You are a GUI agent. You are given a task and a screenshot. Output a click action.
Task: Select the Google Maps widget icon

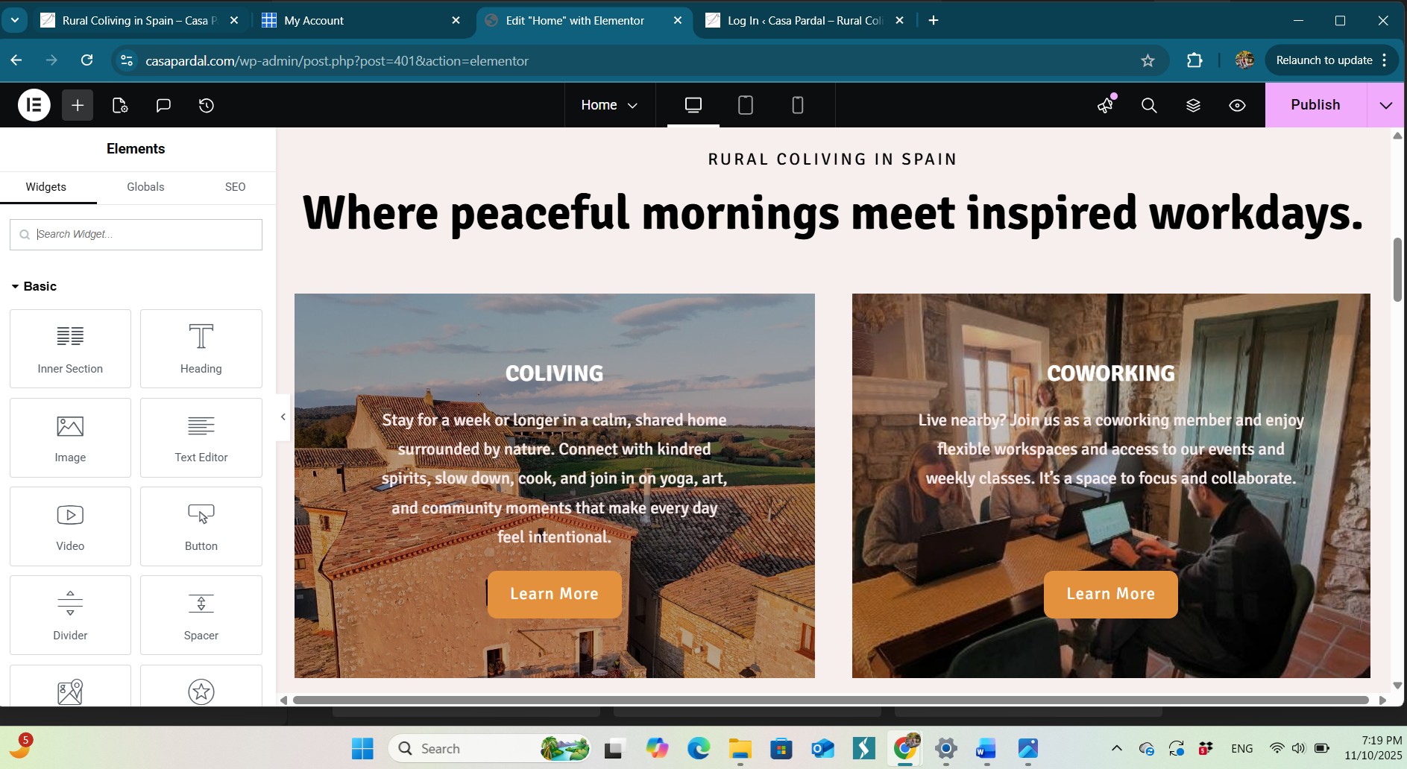(x=70, y=692)
